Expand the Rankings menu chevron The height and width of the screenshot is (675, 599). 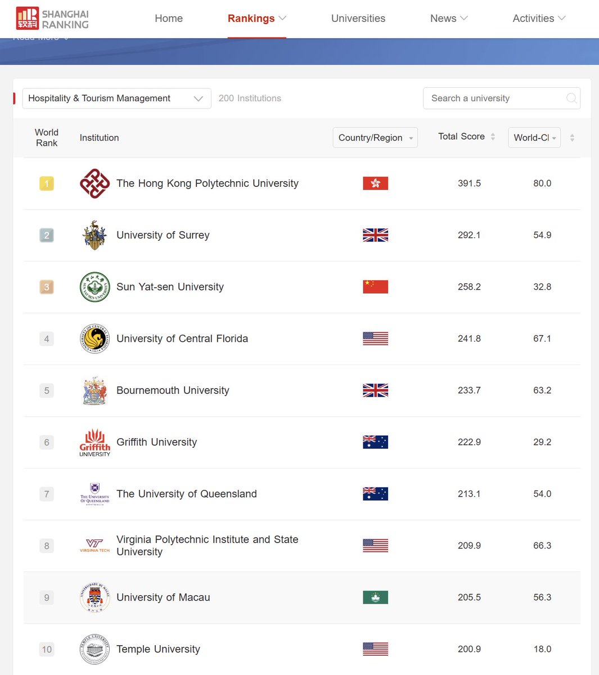point(282,19)
